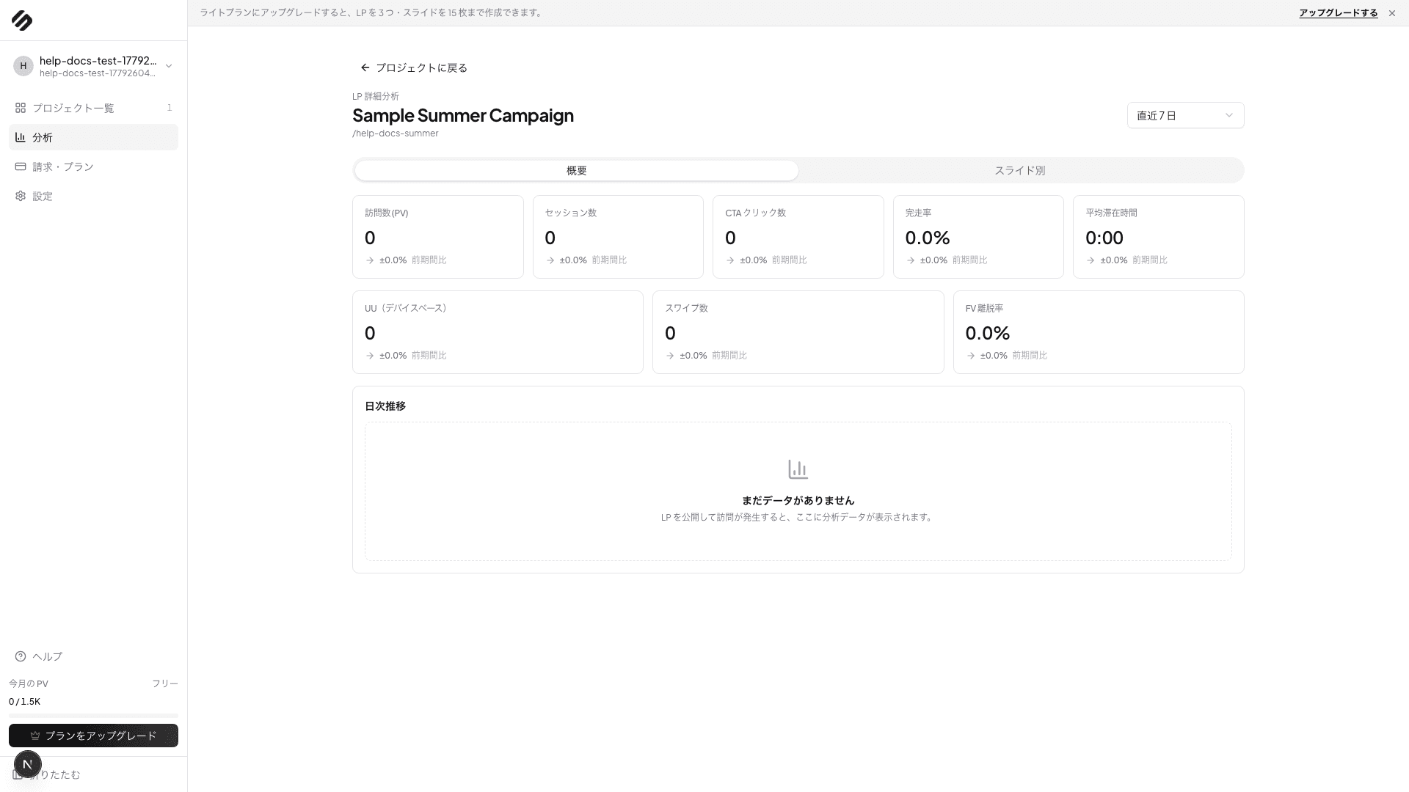The image size is (1409, 792).
Task: Click the Sample Summer Campaign title
Action: pyautogui.click(x=463, y=115)
